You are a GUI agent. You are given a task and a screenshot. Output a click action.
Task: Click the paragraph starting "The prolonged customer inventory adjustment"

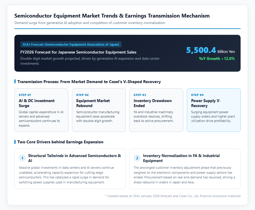tap(184, 175)
